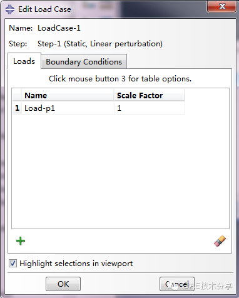Click the green plus add-load icon
The image size is (239, 298).
(21, 241)
